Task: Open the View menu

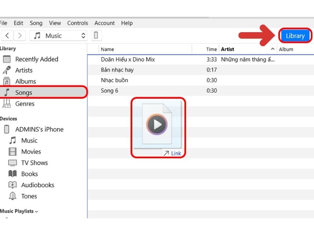Action: 55,23
